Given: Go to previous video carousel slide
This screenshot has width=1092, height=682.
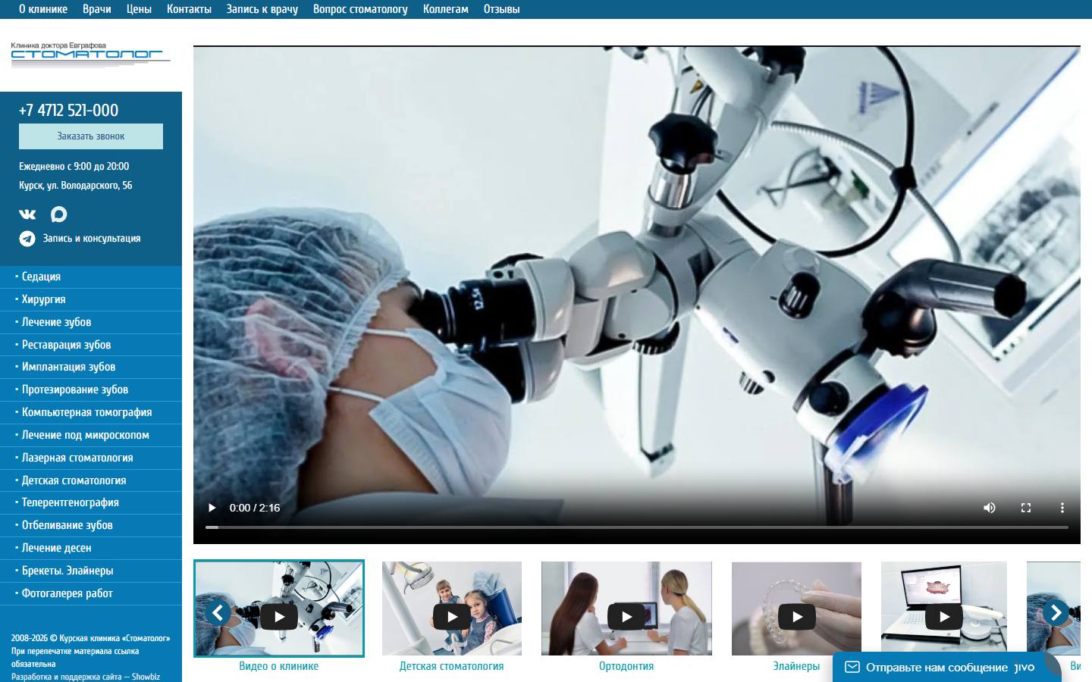Looking at the screenshot, I should coord(218,612).
